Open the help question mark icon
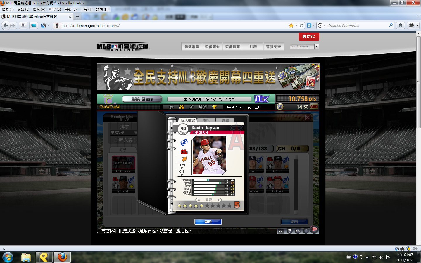 (x=289, y=231)
